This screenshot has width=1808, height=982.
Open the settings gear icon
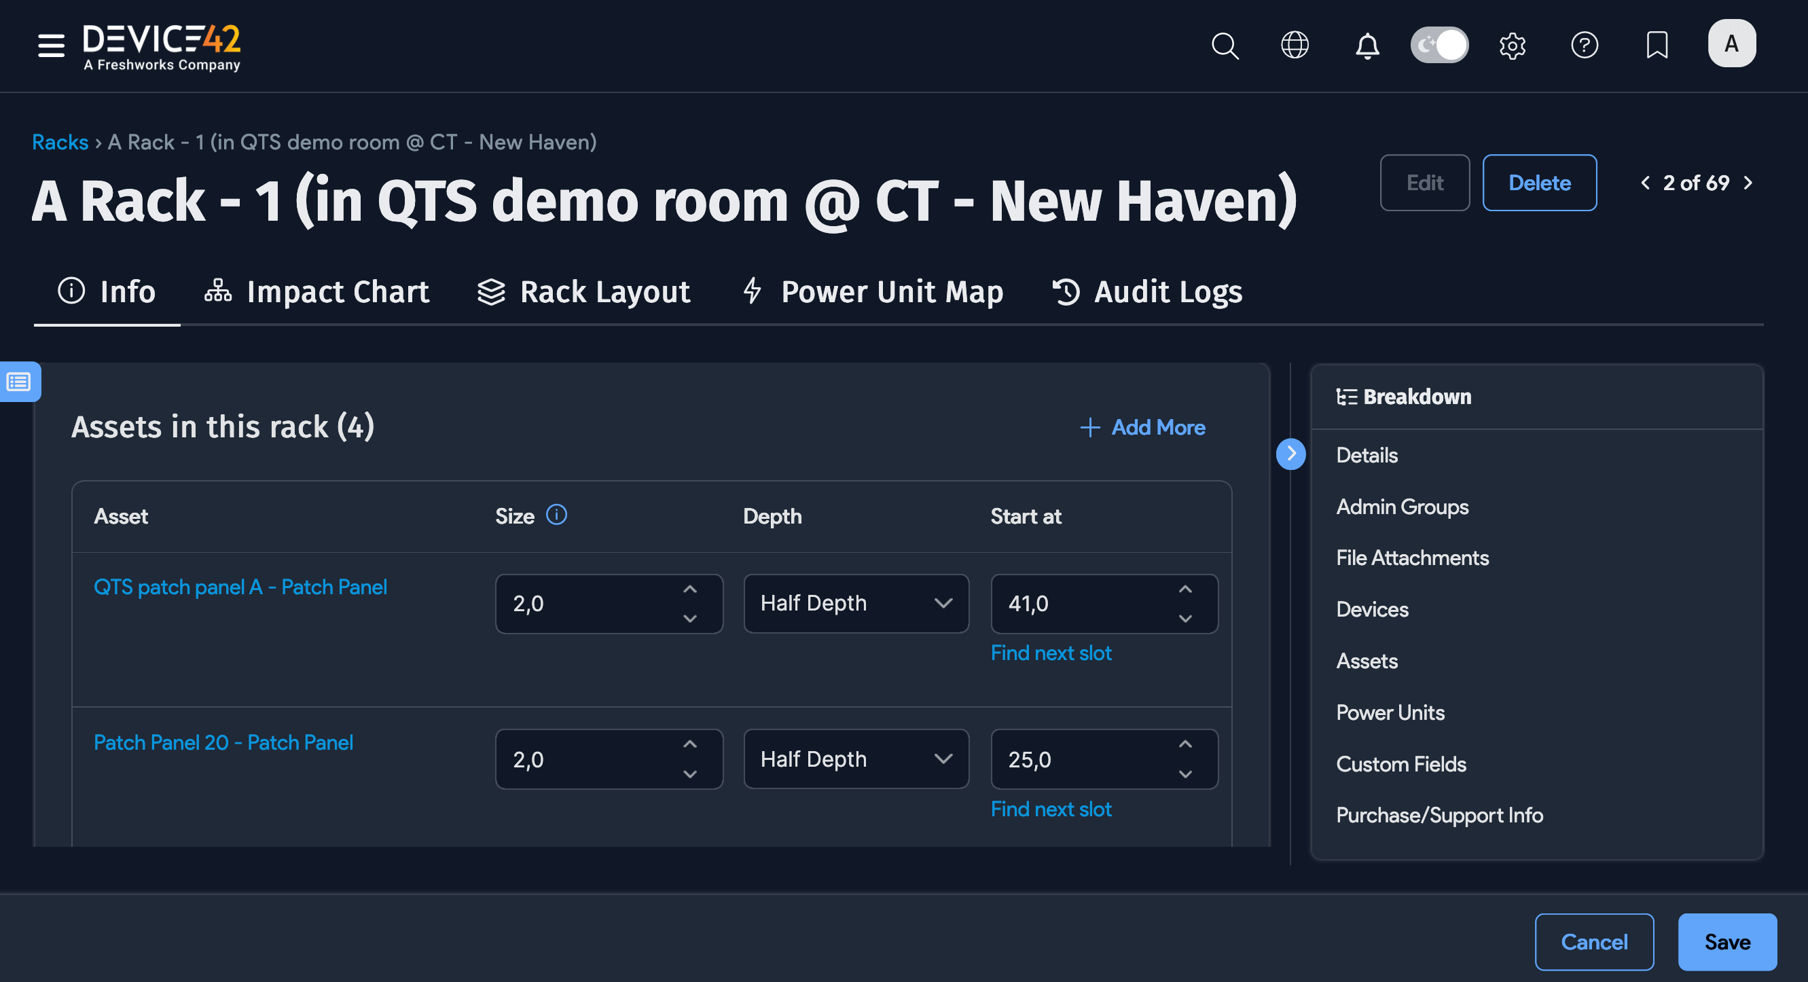(x=1512, y=46)
